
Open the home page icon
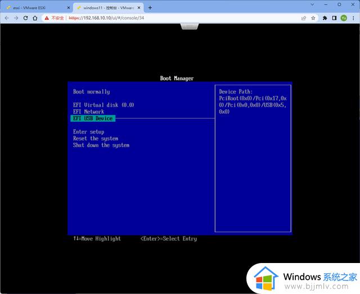tap(35, 18)
